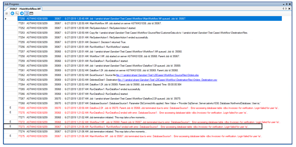Select error row 77273 RunWorkflow1 ended with error
Viewport: 296px width, 147px height.
[x=149, y=127]
